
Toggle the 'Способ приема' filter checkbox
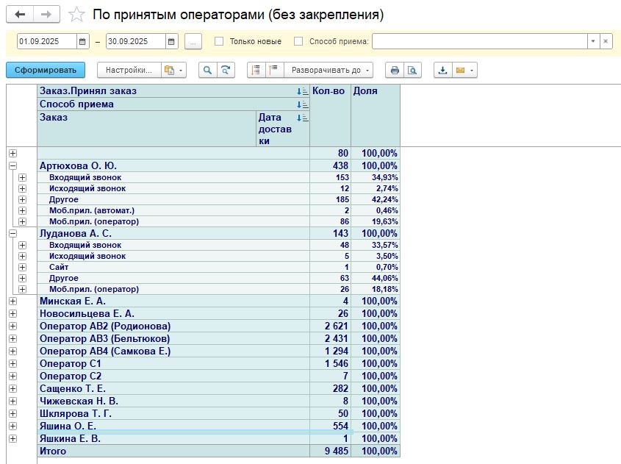tap(298, 42)
